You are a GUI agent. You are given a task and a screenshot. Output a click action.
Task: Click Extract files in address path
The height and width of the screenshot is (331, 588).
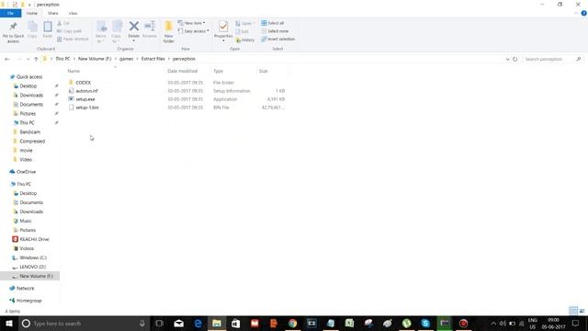153,59
